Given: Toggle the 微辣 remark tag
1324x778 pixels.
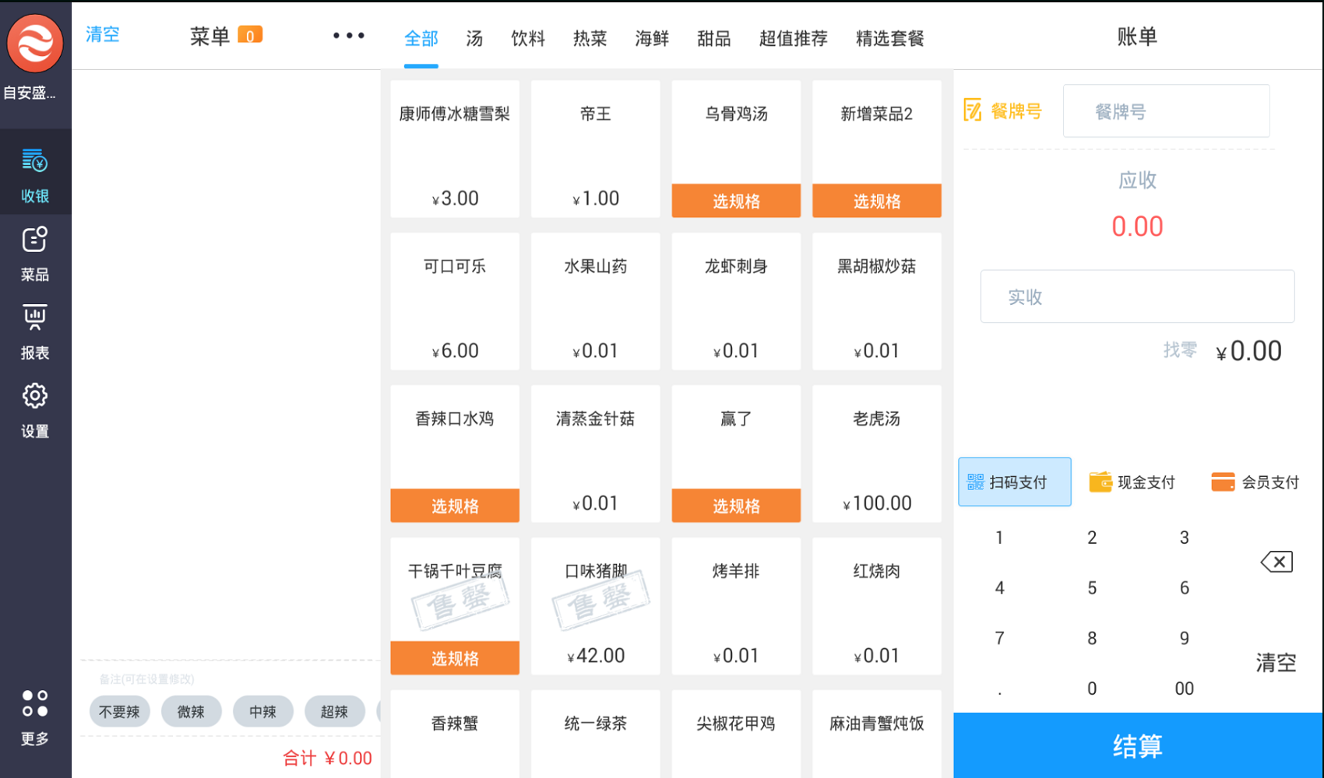Looking at the screenshot, I should [x=191, y=711].
